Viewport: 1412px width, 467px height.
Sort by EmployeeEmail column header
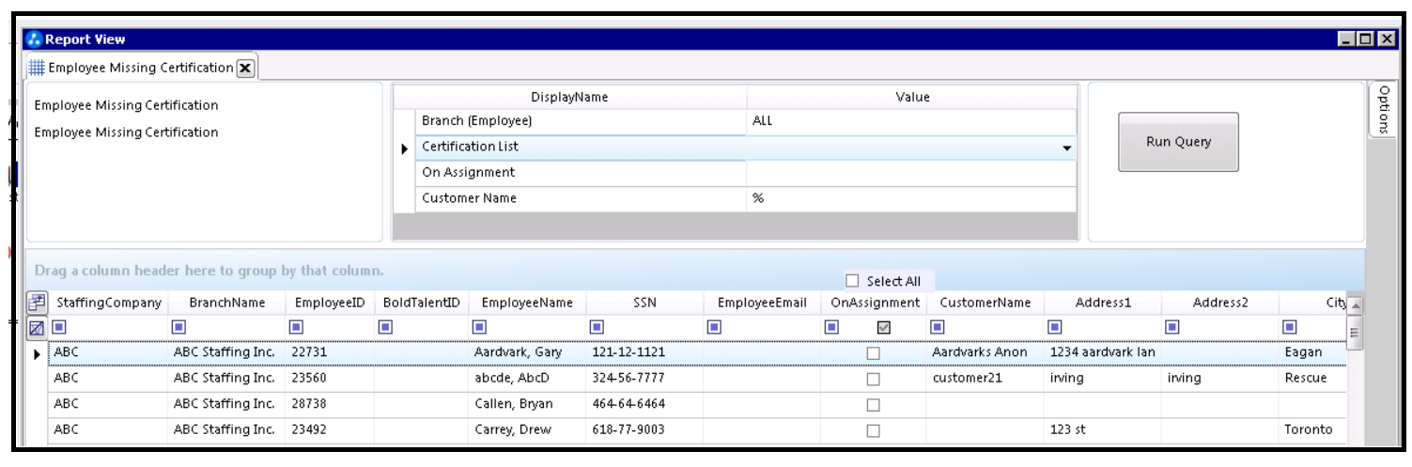pyautogui.click(x=762, y=303)
